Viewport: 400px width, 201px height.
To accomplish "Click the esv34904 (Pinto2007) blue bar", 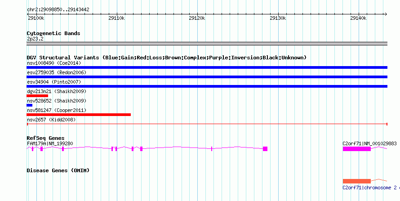I will 207,86.
